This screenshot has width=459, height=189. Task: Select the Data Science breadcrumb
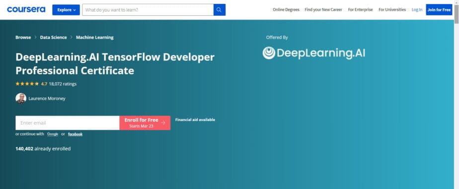[x=53, y=37]
